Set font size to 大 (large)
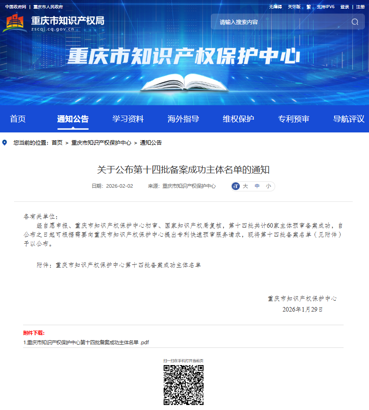Viewport: 369px width, 410px height. [245, 186]
